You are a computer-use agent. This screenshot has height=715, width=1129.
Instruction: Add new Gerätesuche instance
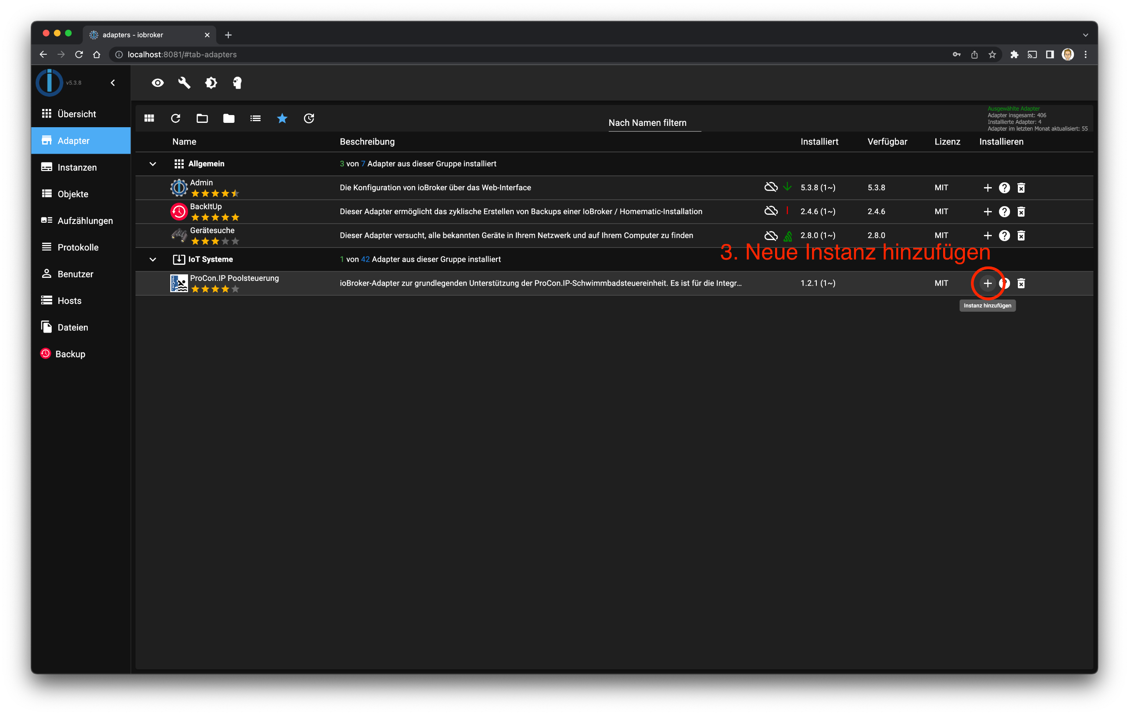(x=987, y=235)
